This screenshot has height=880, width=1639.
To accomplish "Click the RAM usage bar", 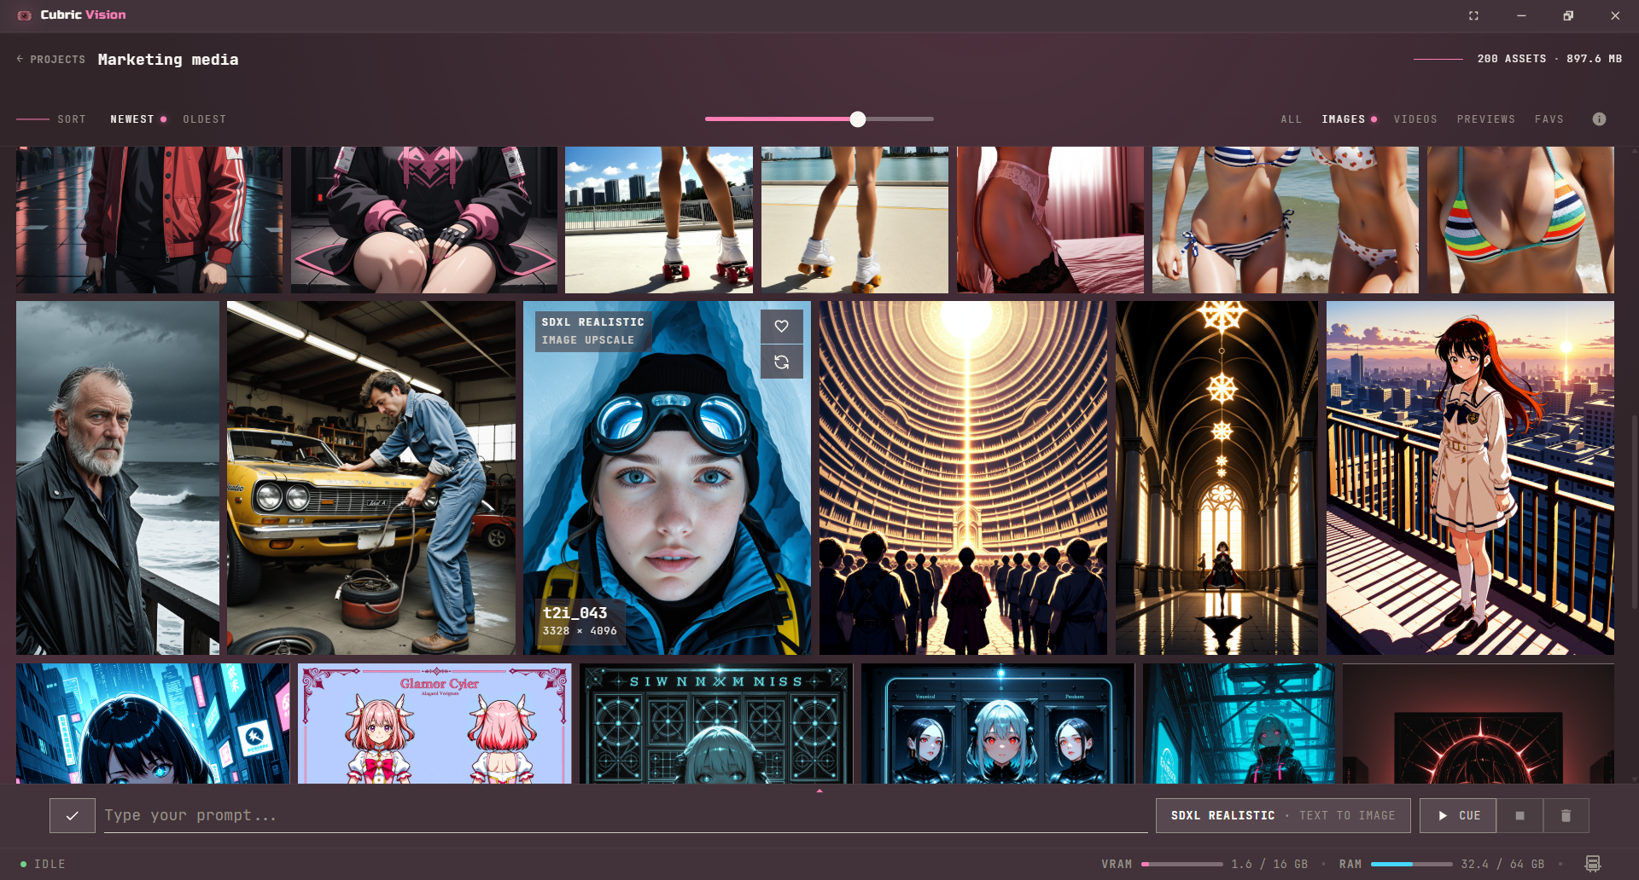I will click(x=1412, y=865).
